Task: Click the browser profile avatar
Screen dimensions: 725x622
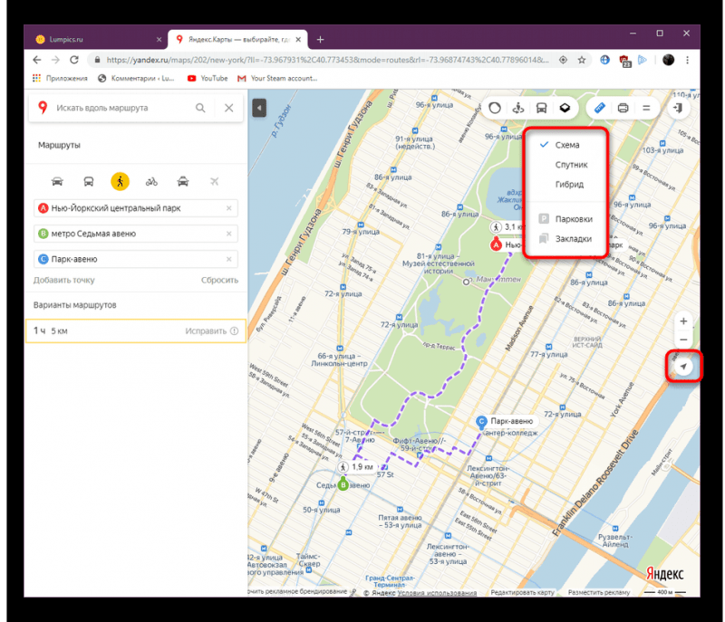Action: (668, 60)
